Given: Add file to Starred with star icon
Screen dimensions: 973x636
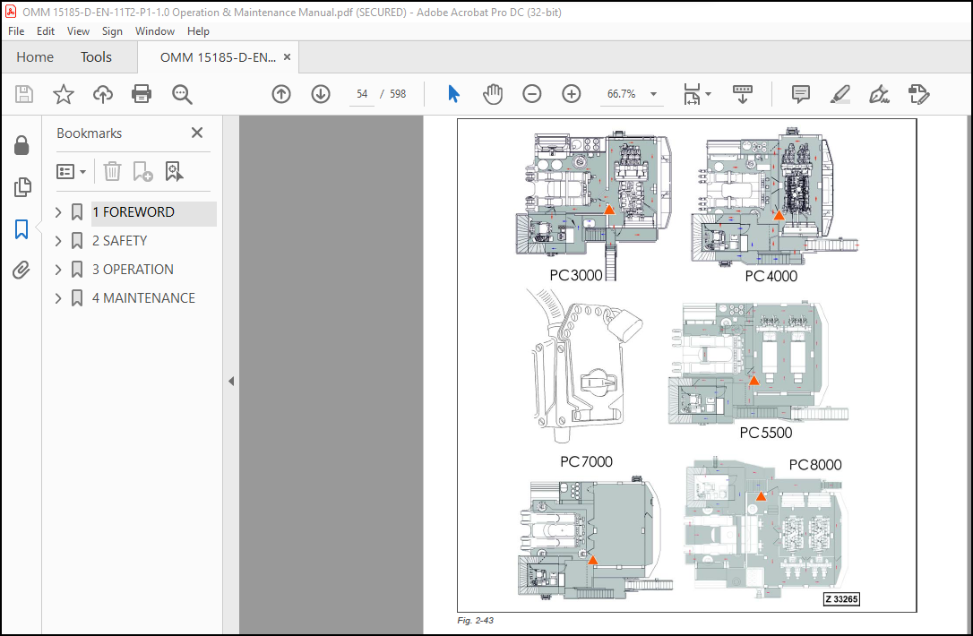Looking at the screenshot, I should (64, 94).
